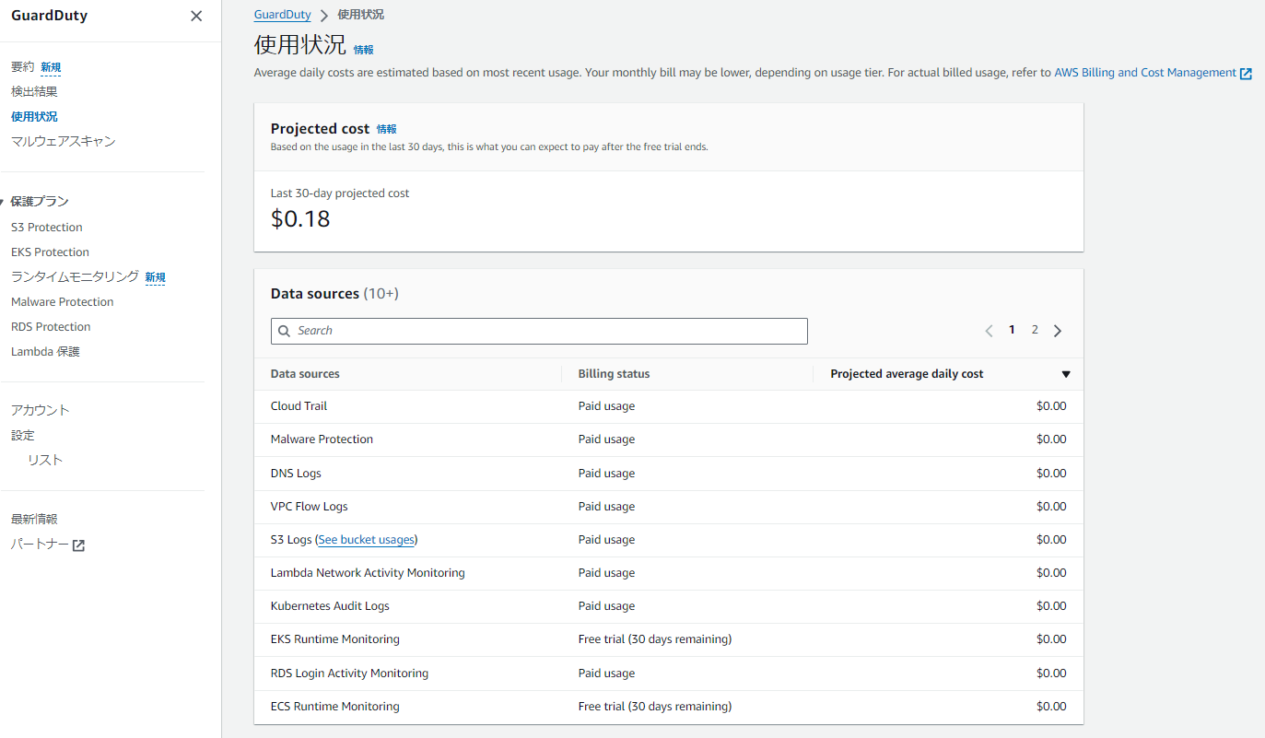This screenshot has width=1265, height=738.
Task: Sort by Projected average daily cost arrow
Action: tap(1066, 374)
